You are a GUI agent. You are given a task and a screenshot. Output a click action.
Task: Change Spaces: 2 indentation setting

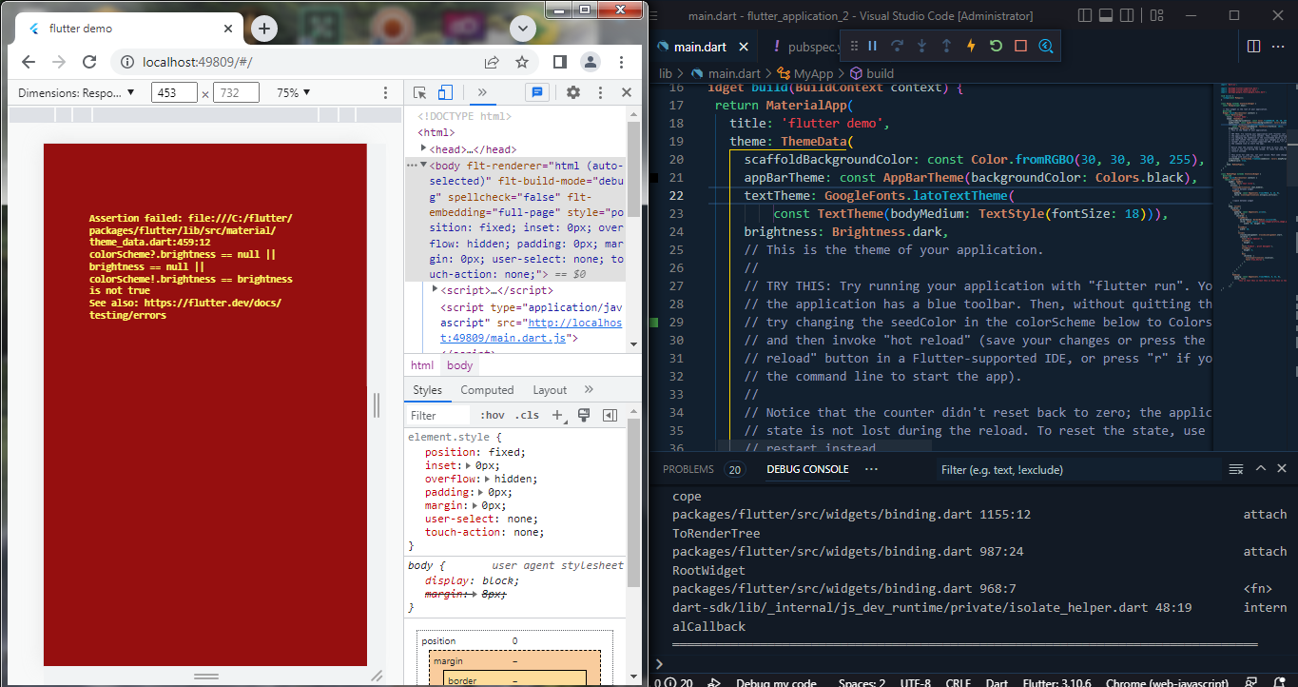862,682
